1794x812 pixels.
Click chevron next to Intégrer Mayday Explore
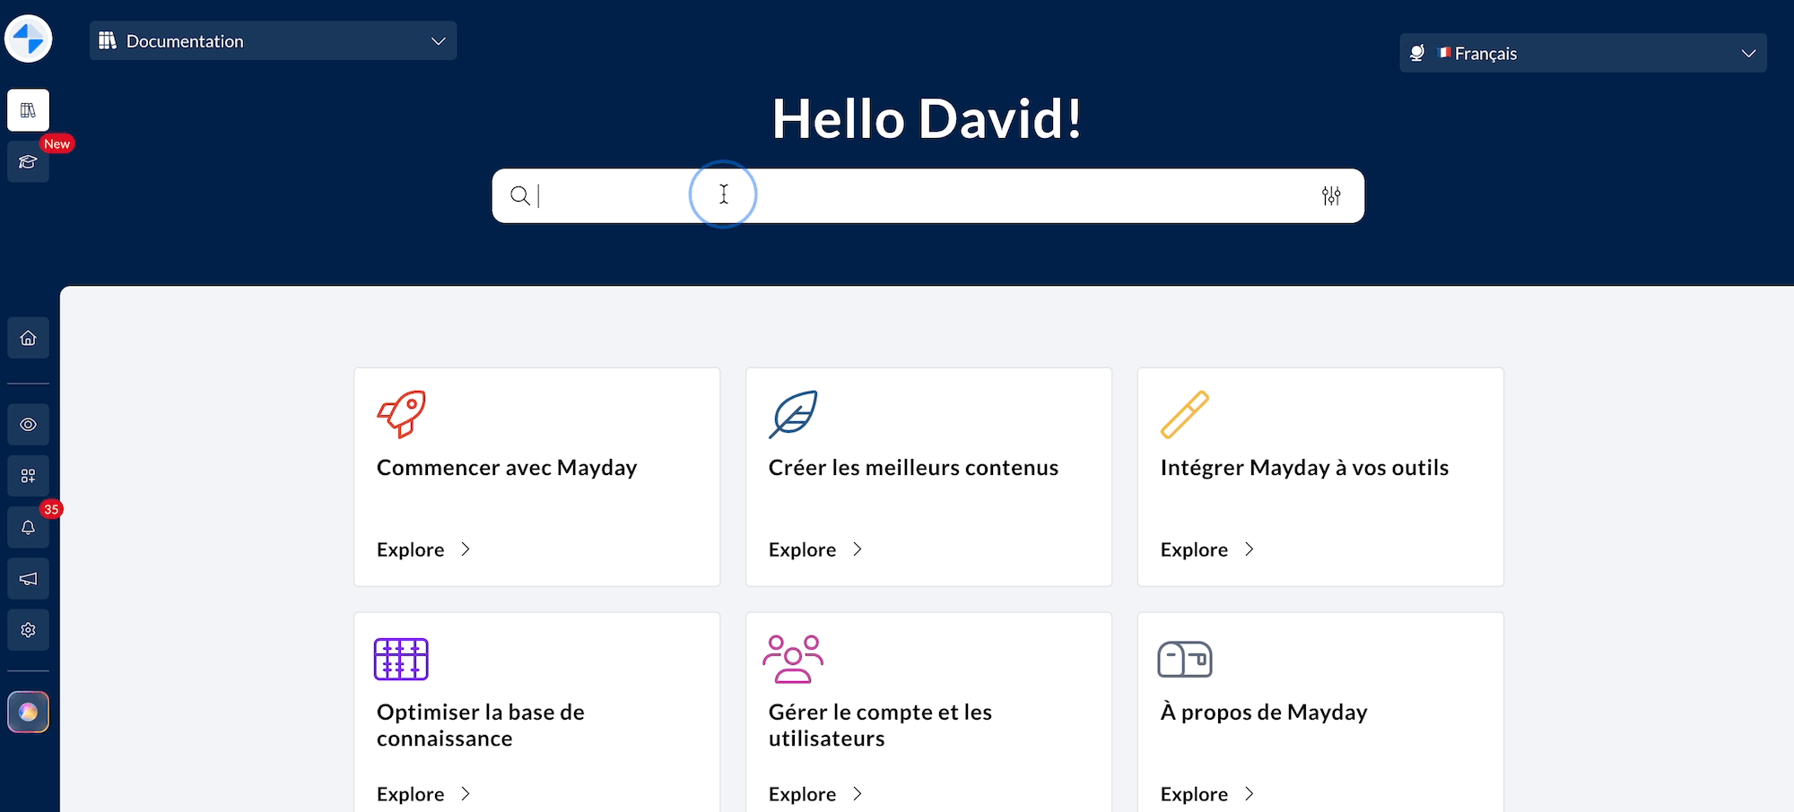[1250, 549]
